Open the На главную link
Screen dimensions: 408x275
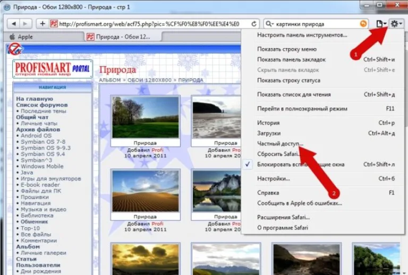click(x=35, y=99)
